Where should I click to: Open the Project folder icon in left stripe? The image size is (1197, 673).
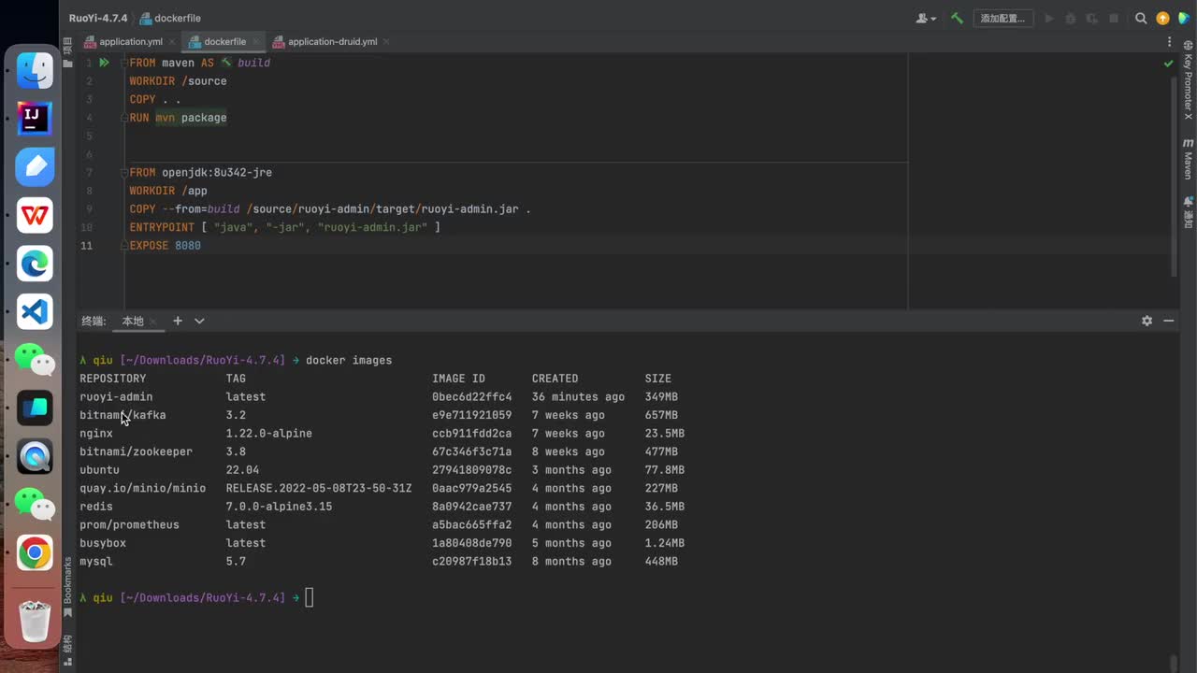coord(67,64)
